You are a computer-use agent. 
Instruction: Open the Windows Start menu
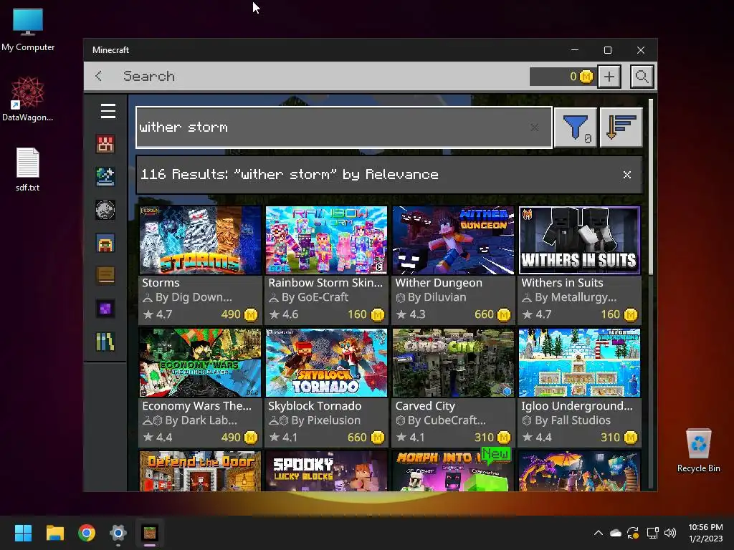23,533
